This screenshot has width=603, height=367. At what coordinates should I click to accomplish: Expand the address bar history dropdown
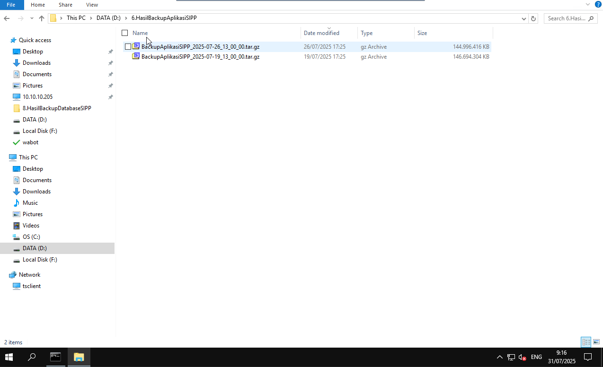click(523, 18)
